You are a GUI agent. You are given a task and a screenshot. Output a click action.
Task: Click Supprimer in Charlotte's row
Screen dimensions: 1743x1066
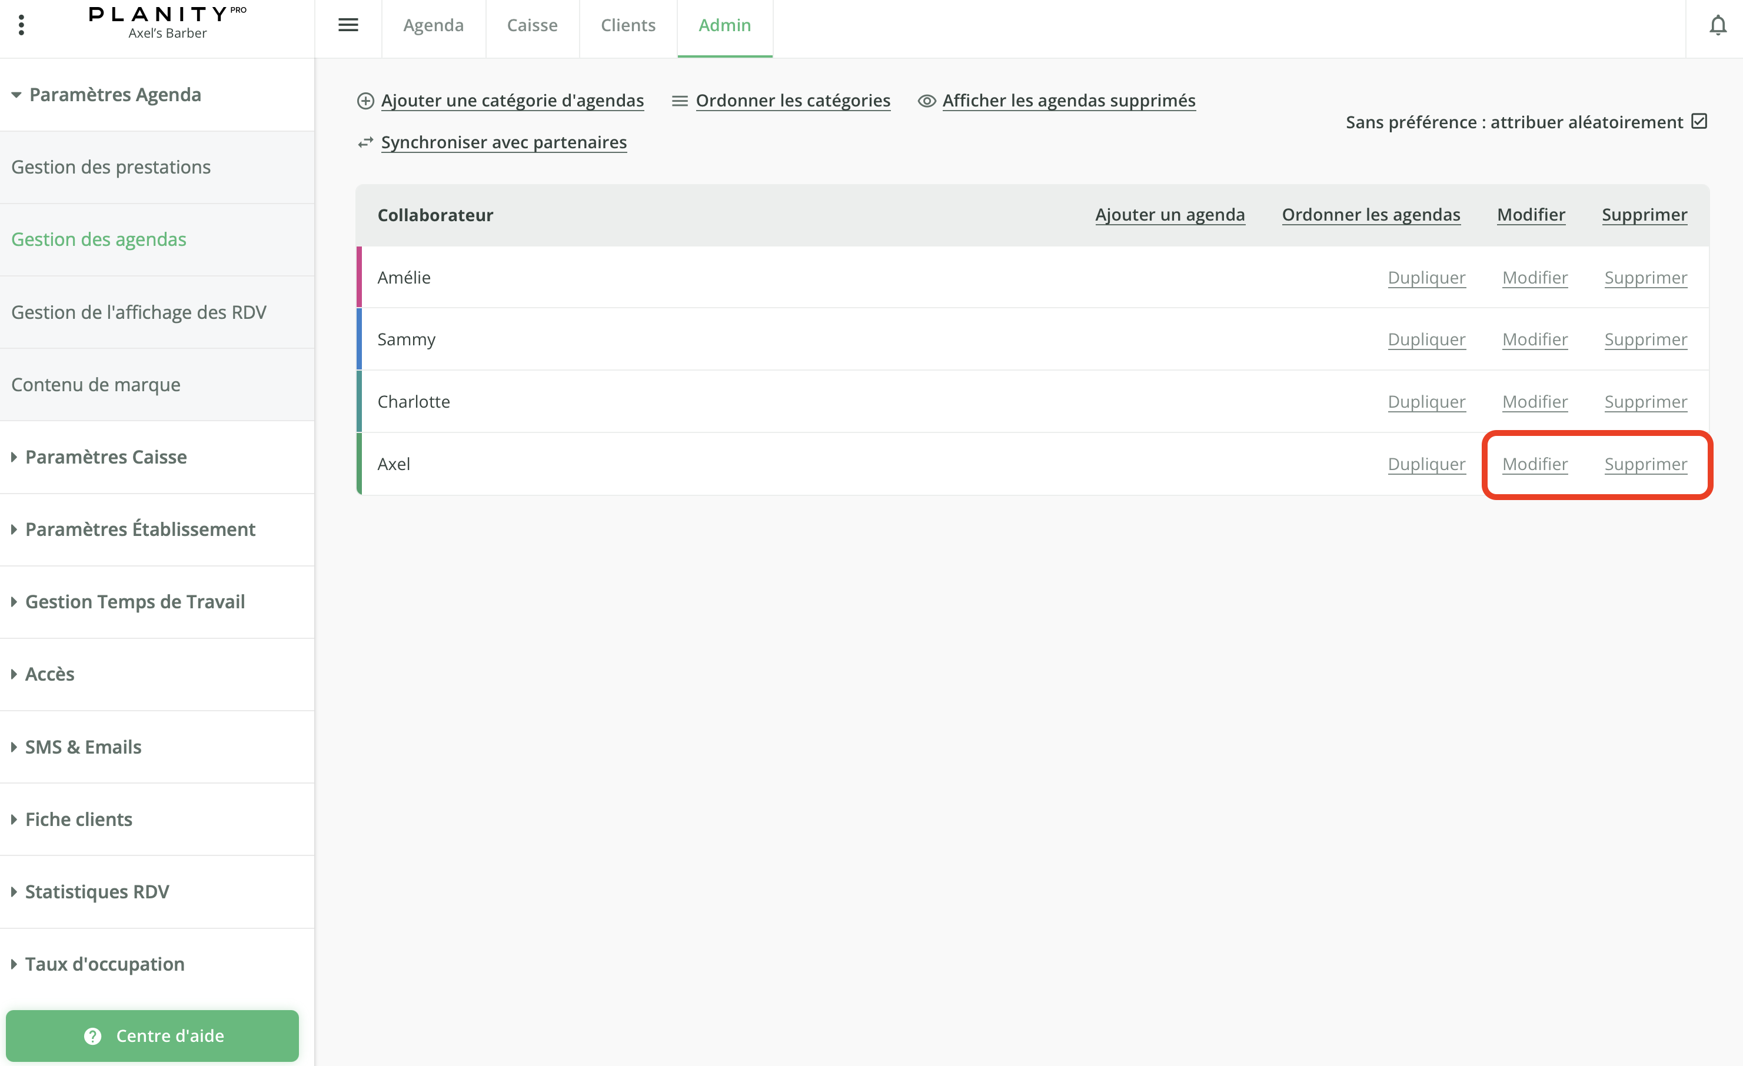click(x=1645, y=402)
